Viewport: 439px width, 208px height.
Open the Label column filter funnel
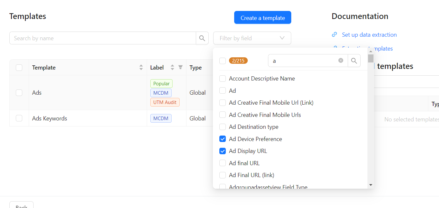click(x=181, y=67)
